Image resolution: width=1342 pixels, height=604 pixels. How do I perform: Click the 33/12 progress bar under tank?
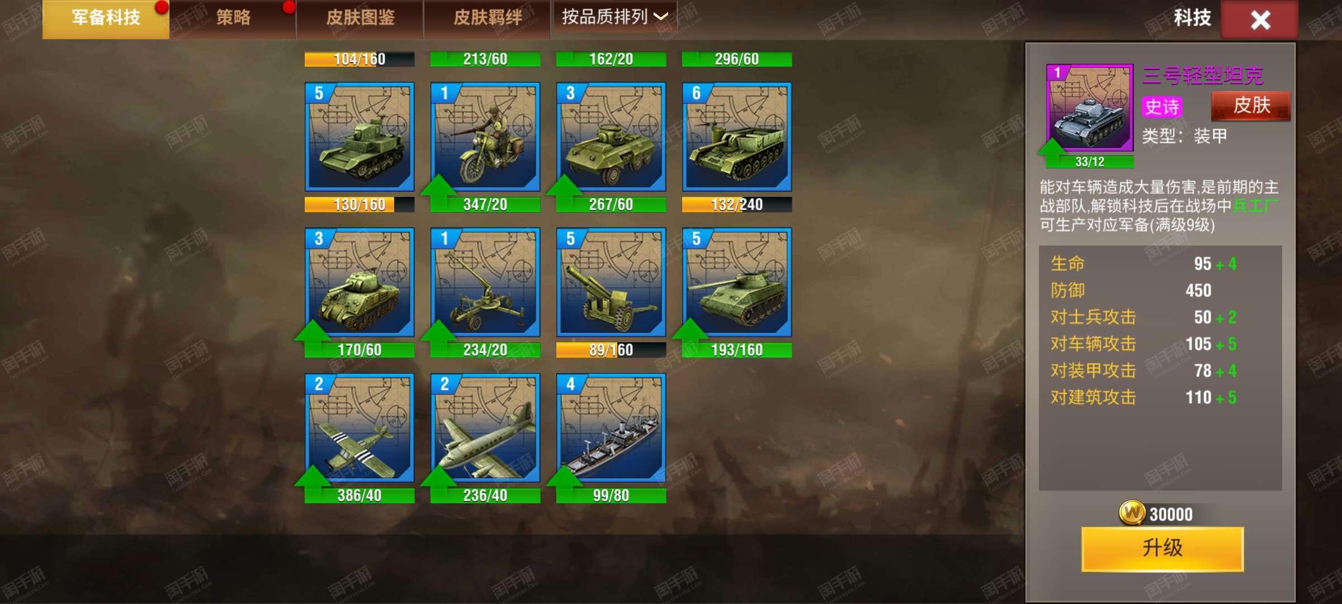click(x=1090, y=162)
